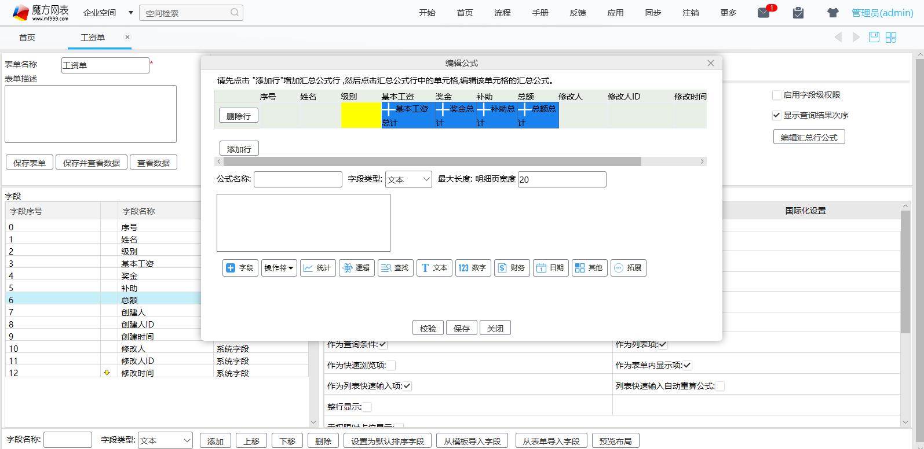Enable 启用字段级权限 checkbox
The height and width of the screenshot is (449, 924).
(777, 95)
